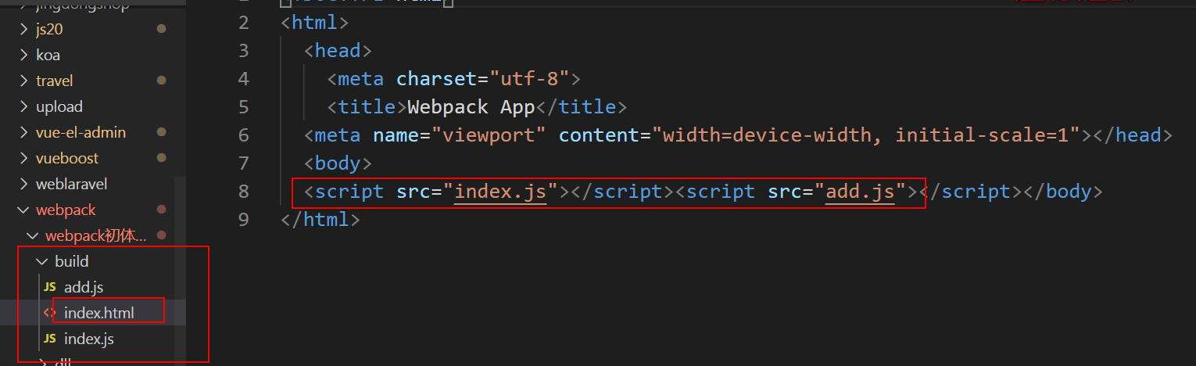The width and height of the screenshot is (1196, 366).
Task: Expand the travel folder arrow
Action: coord(22,81)
